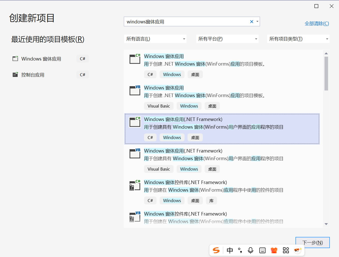Select VB Windows 窗体控件库(.NET Framework) title
This screenshot has height=257, width=339.
pos(186,214)
